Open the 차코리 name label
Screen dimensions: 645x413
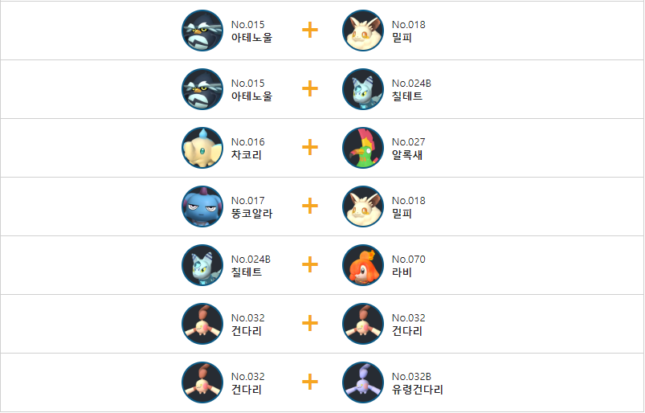[247, 155]
